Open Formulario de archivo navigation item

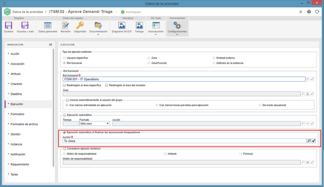[x=24, y=124]
